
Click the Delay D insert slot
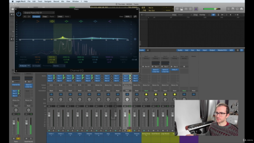pos(175,70)
